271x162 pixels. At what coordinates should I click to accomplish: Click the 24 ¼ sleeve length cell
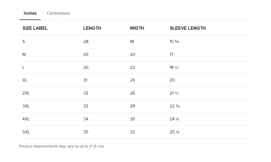174,119
